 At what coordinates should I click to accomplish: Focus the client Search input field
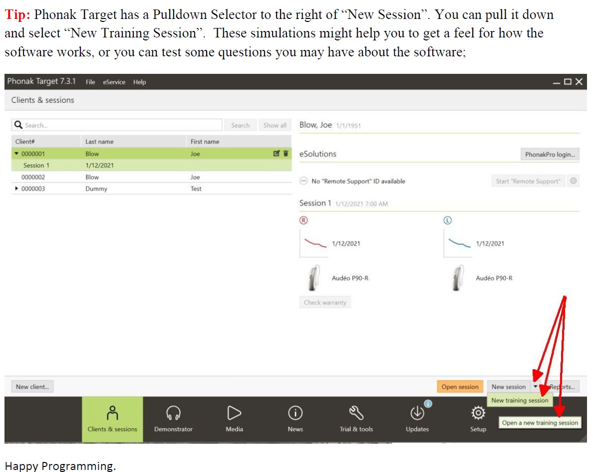coord(117,125)
